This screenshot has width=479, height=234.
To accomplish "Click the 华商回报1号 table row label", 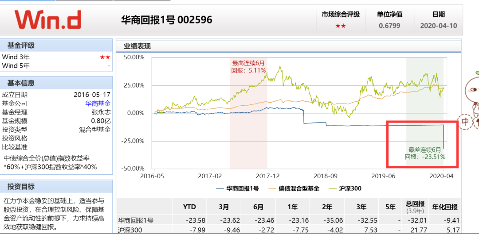I will click(x=136, y=221).
